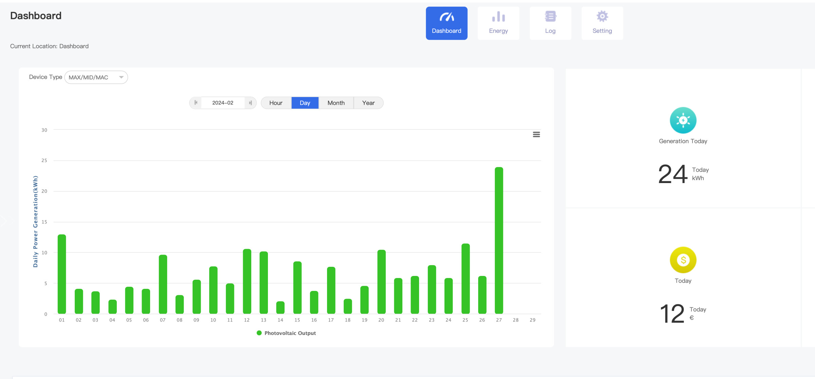This screenshot has height=379, width=815.
Task: Click the yellow dollar revenue icon
Action: pos(683,260)
